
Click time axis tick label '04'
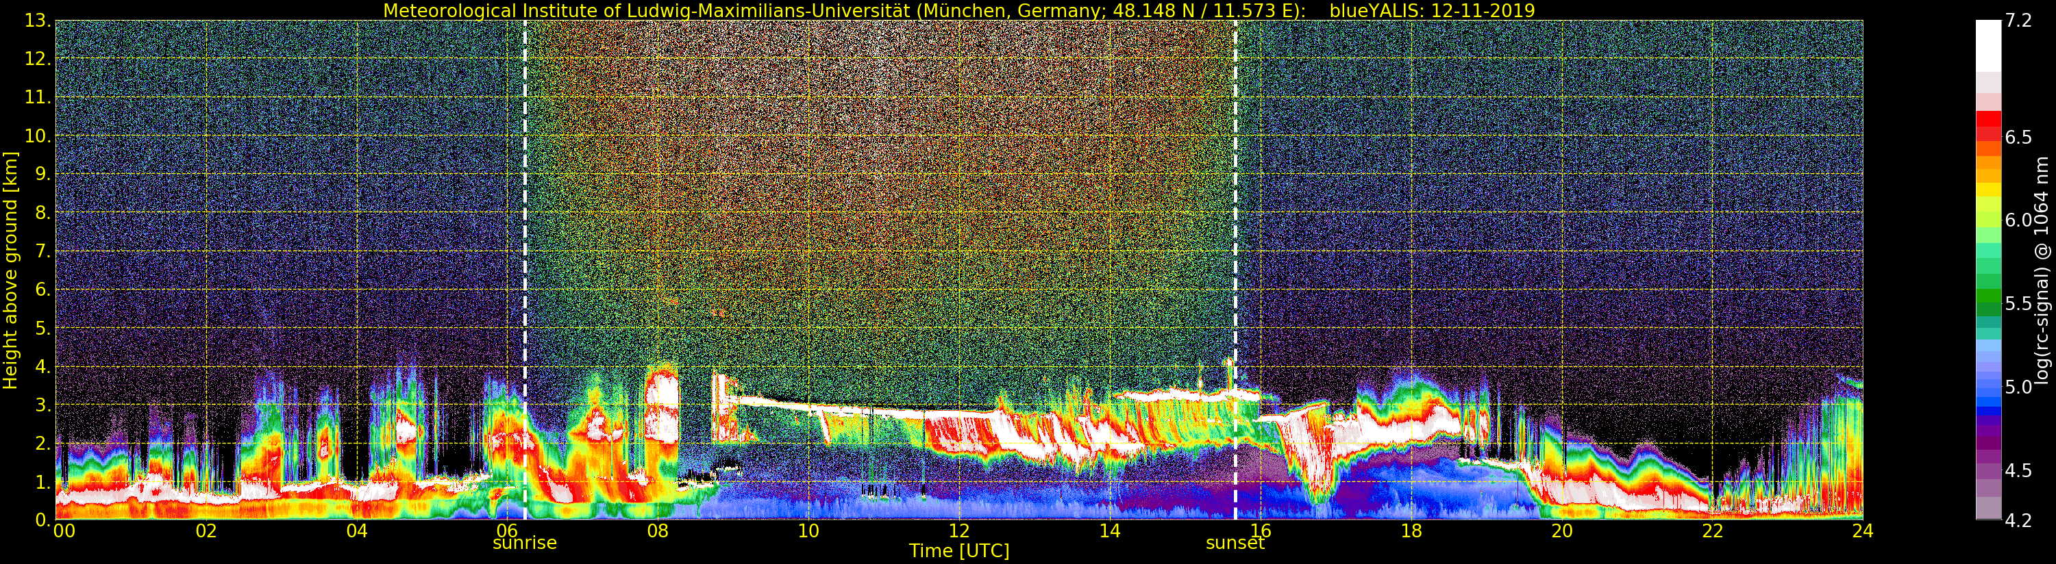[357, 530]
